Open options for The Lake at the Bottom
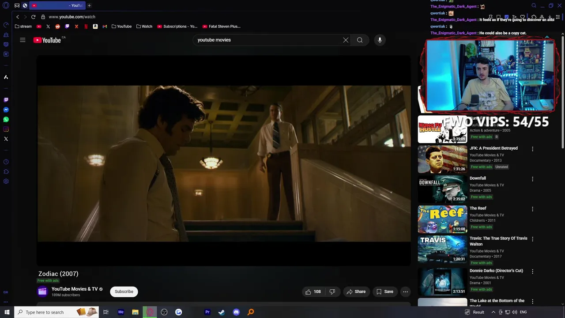This screenshot has height=318, width=565. pyautogui.click(x=532, y=302)
